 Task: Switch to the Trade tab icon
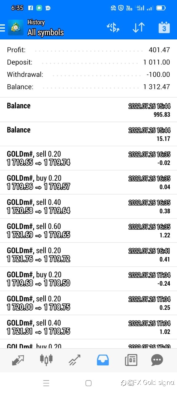pos(74,360)
